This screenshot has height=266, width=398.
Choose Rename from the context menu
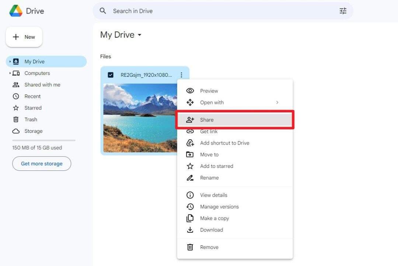point(235,178)
